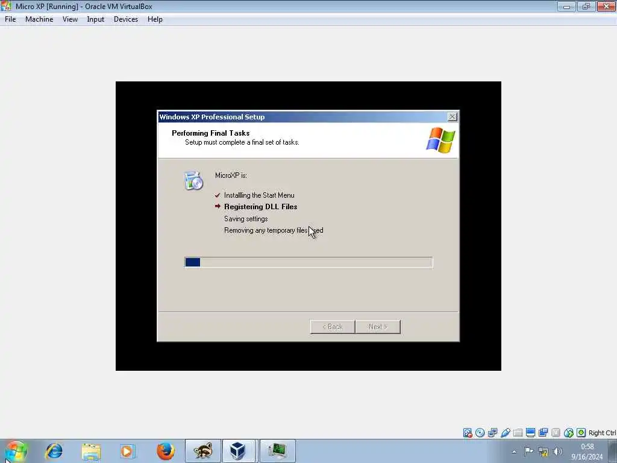
Task: Click the display status icon
Action: pos(530,433)
